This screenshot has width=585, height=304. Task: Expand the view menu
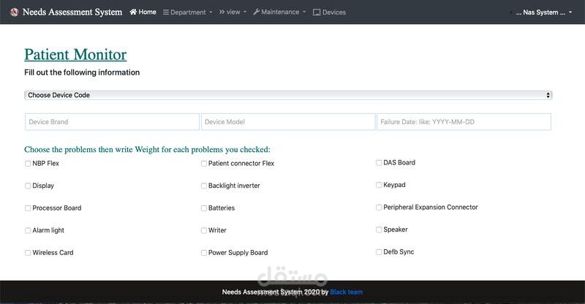pos(233,12)
